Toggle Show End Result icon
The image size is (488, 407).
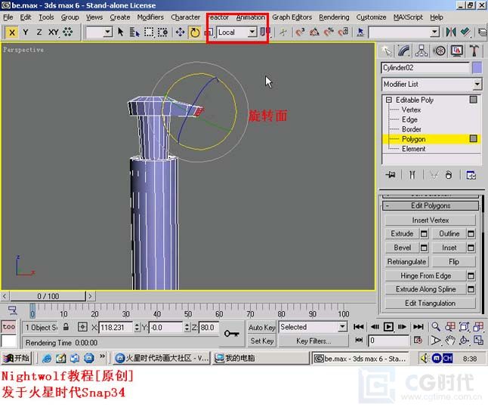tap(412, 175)
